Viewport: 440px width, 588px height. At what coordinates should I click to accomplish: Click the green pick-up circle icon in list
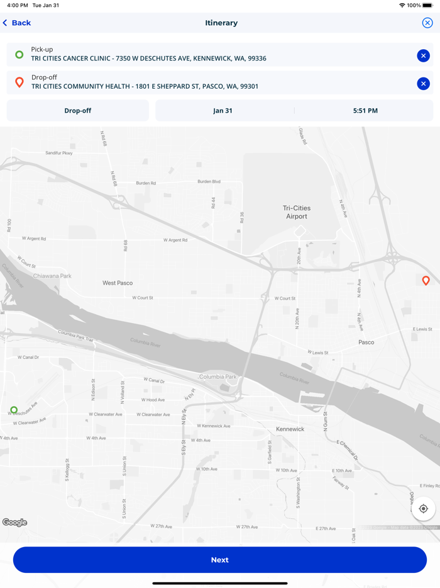(x=19, y=55)
